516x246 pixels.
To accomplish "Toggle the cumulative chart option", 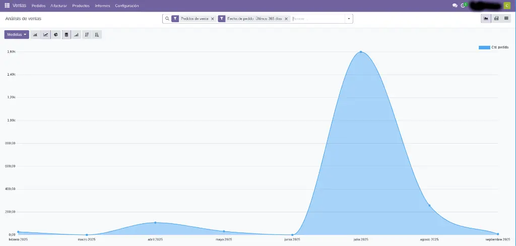I will tap(77, 35).
